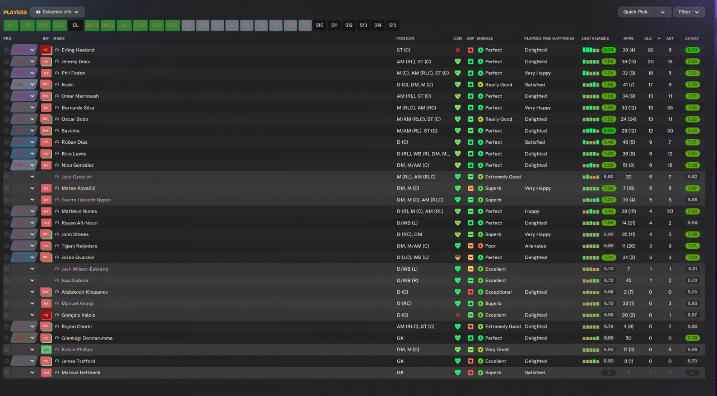
Task: Click person icon beside Nico González
Action: (57, 166)
